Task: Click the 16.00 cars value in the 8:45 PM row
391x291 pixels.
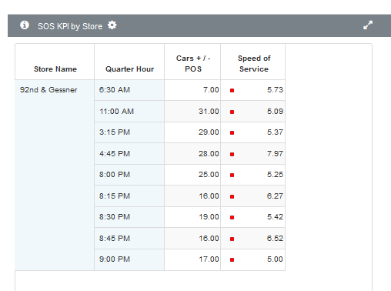Action: point(209,239)
